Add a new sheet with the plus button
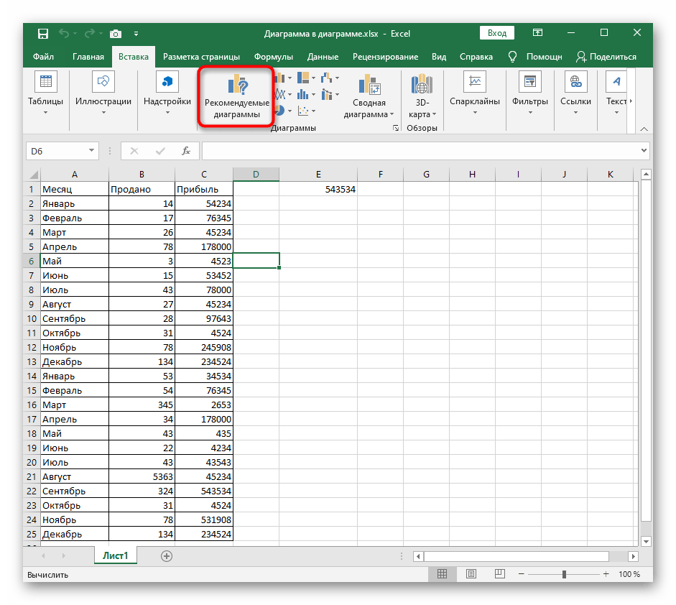 click(x=167, y=556)
